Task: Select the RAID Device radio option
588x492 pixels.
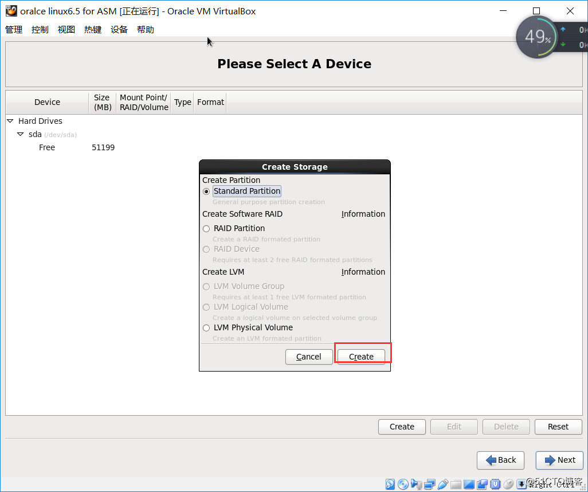Action: [206, 249]
